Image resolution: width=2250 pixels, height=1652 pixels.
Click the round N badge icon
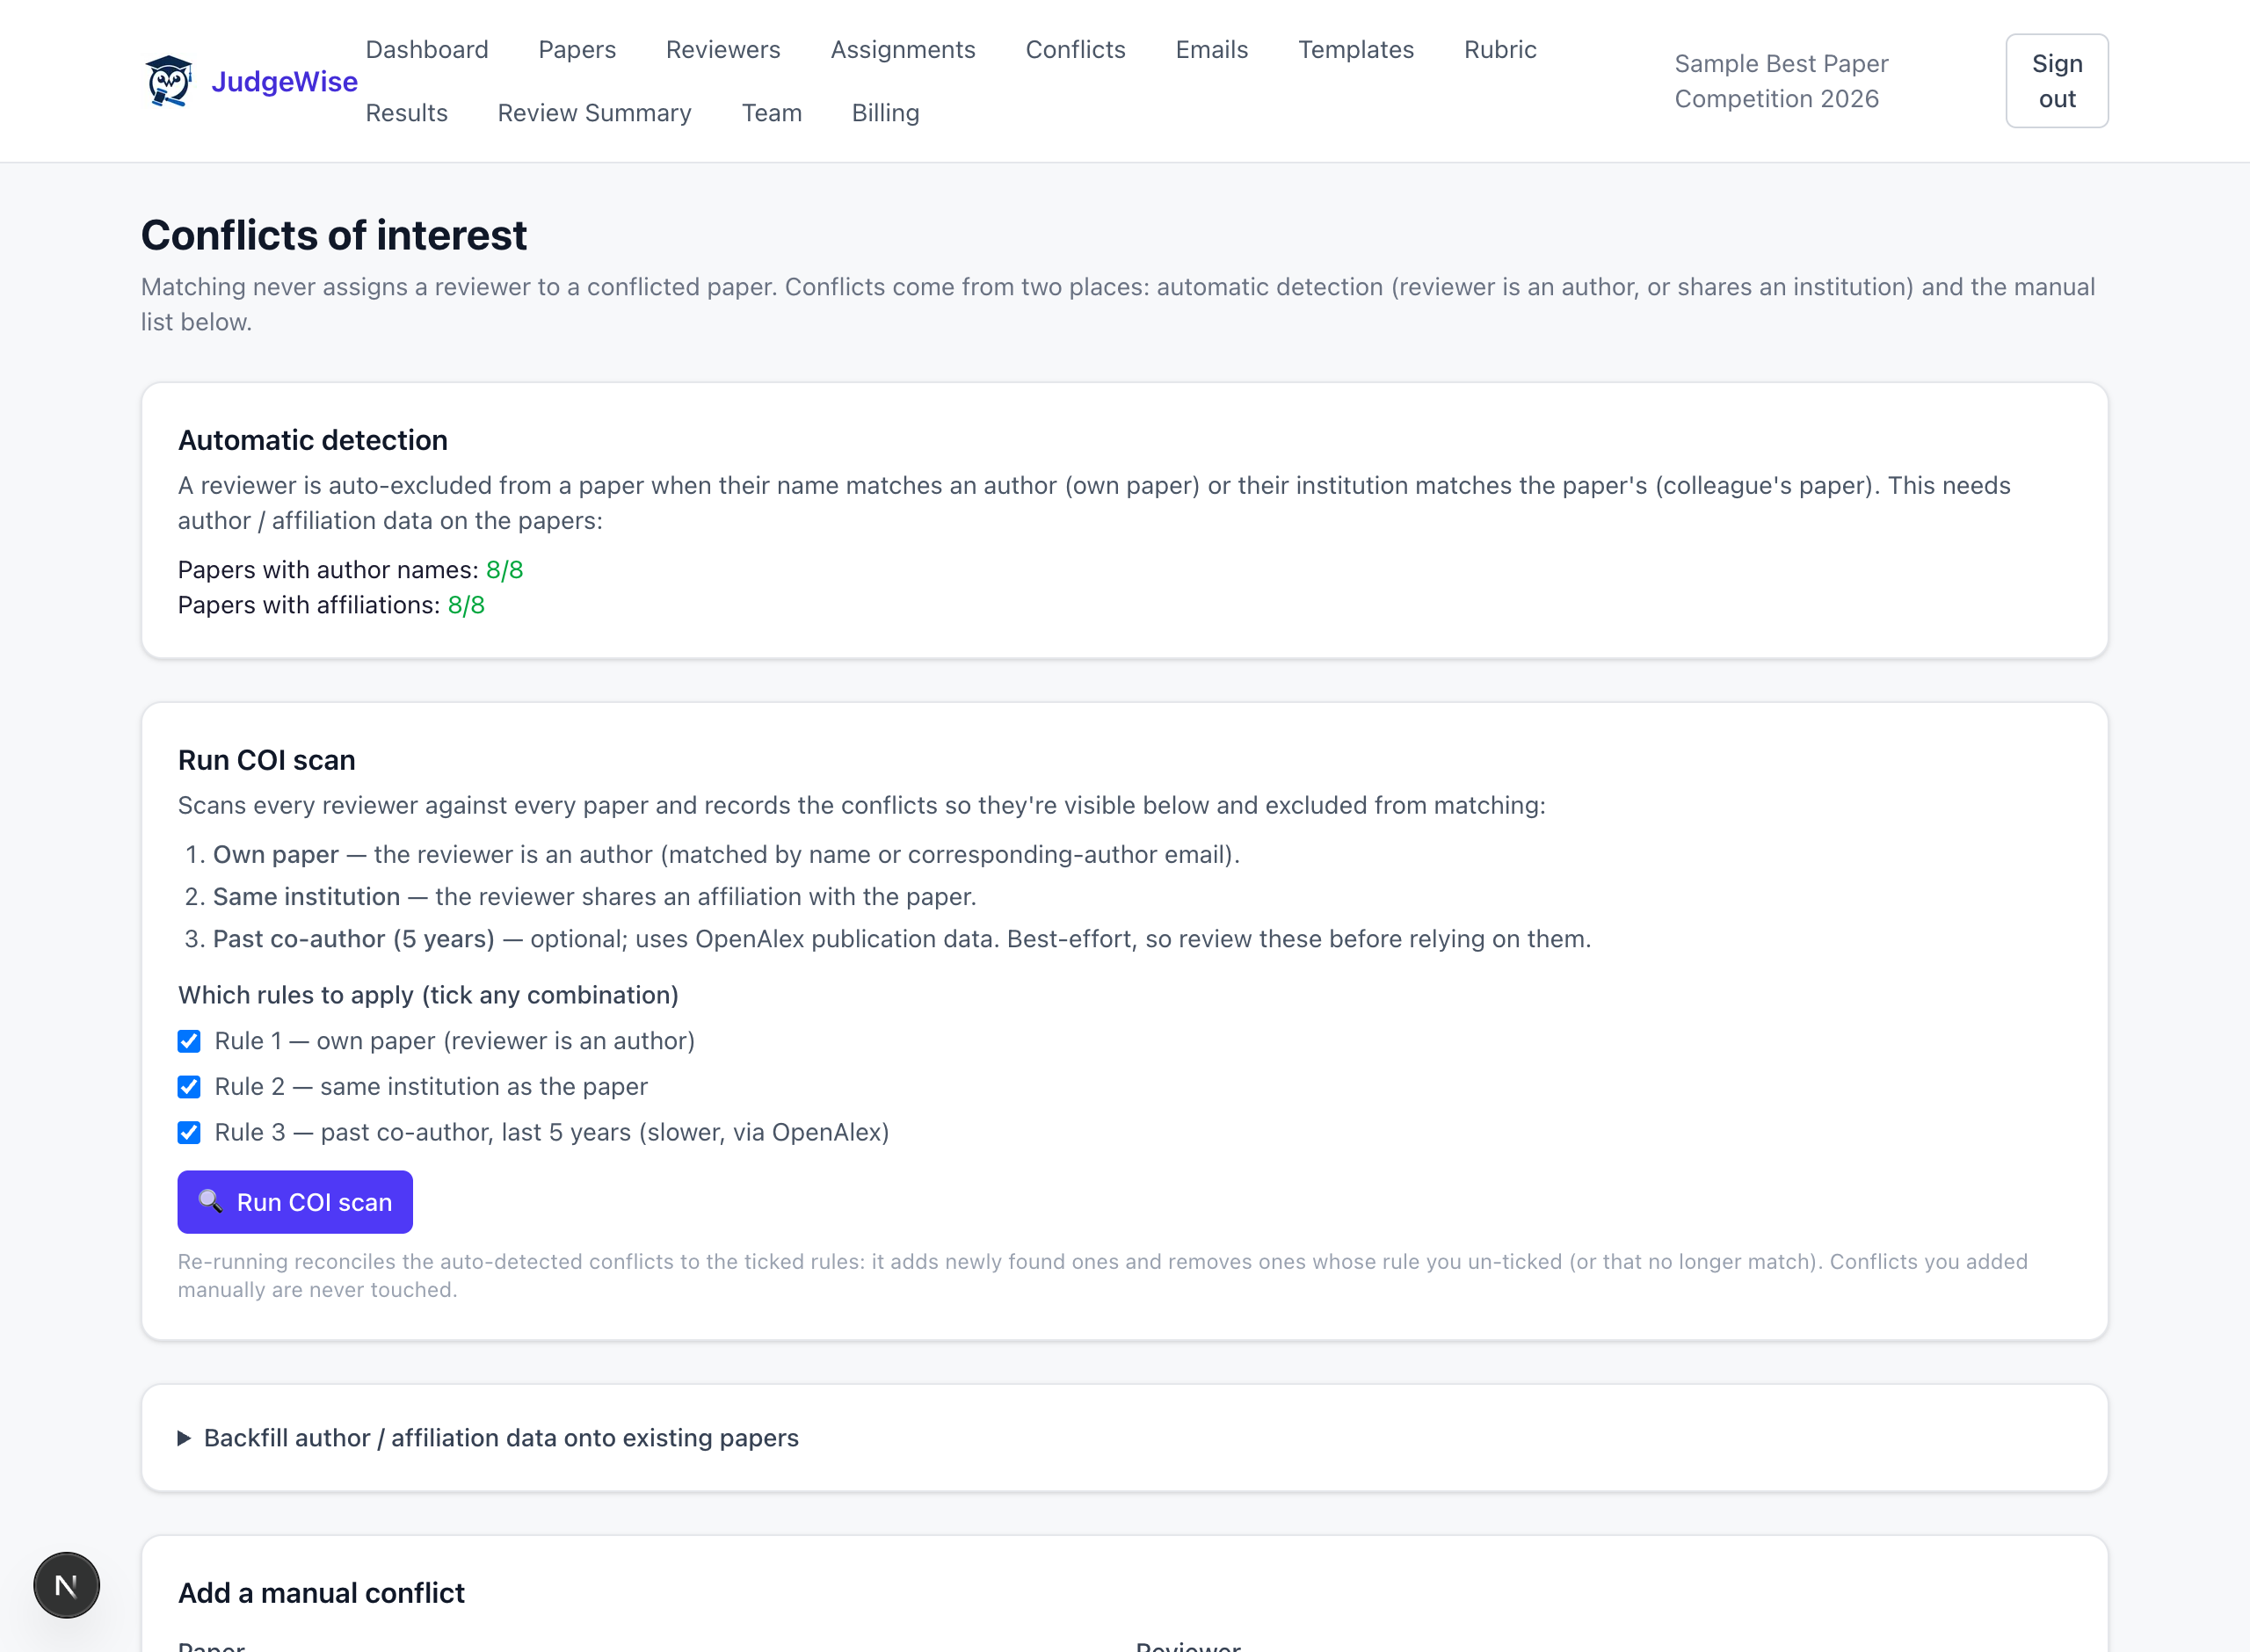pos(66,1585)
